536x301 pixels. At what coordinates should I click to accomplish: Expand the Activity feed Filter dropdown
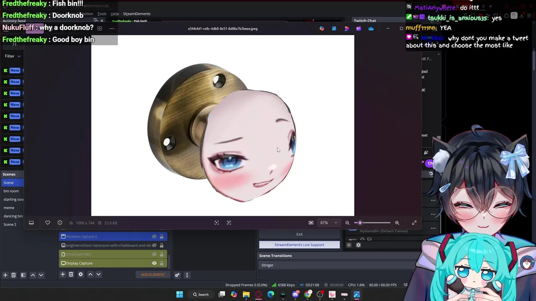13,56
